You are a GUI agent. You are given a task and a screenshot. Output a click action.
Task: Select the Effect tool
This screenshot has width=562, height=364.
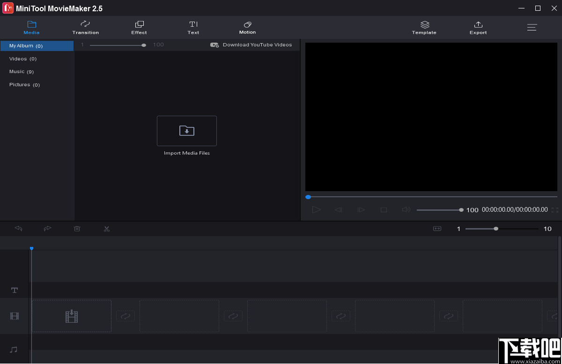[x=139, y=28]
